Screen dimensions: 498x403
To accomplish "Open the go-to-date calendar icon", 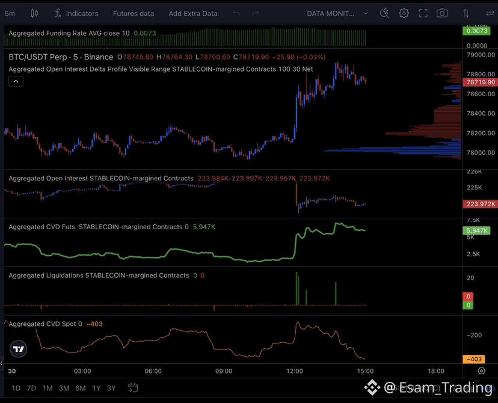I will click(133, 388).
